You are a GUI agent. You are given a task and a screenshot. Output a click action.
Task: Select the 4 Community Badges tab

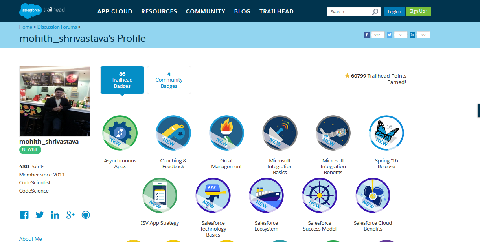click(169, 80)
